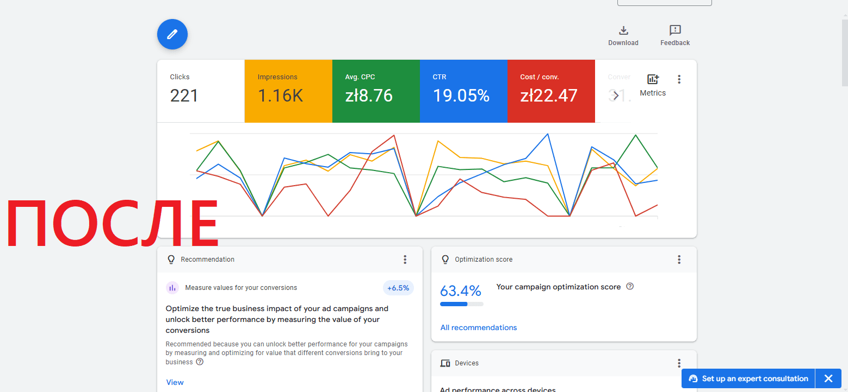Click the optimization score progress bar
Image resolution: width=848 pixels, height=392 pixels.
461,304
